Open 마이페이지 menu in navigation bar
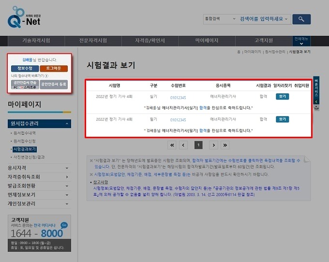The height and width of the screenshot is (262, 329). click(207, 41)
